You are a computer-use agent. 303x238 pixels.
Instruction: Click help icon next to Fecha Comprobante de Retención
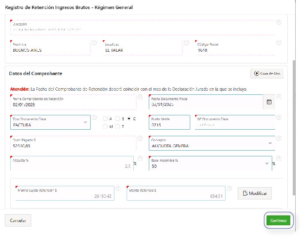(140, 97)
